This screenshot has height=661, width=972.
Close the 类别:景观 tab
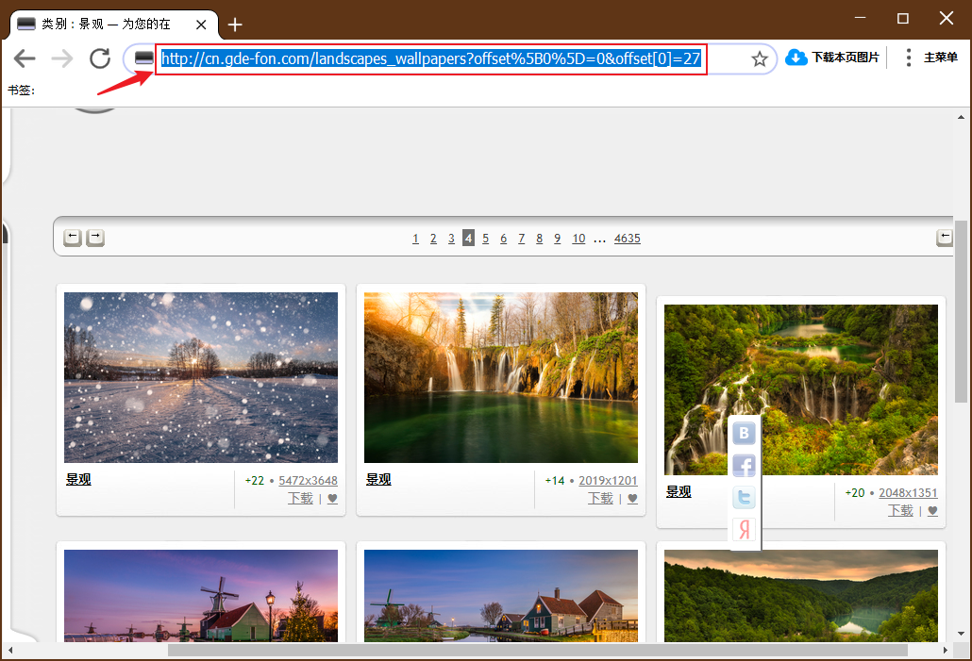(201, 25)
